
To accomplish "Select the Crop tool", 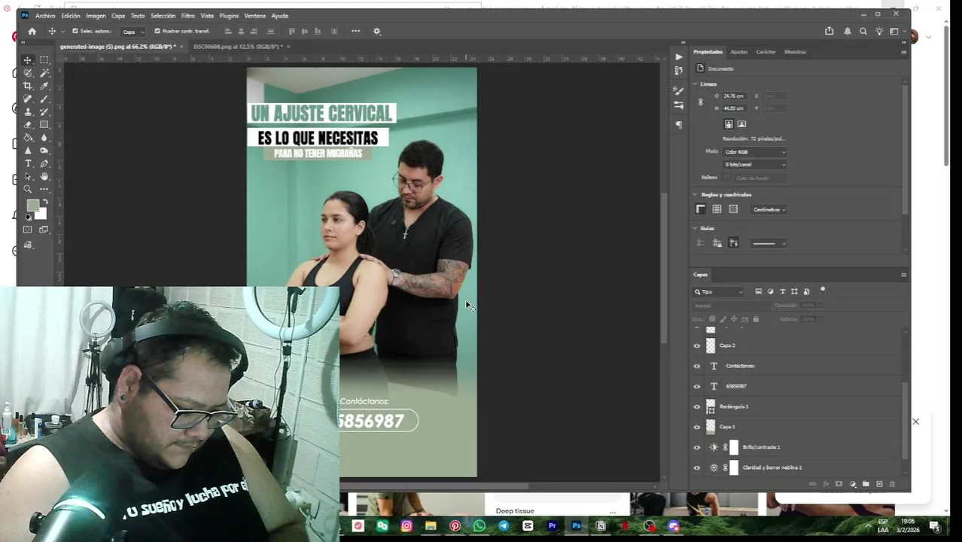I will [x=28, y=86].
